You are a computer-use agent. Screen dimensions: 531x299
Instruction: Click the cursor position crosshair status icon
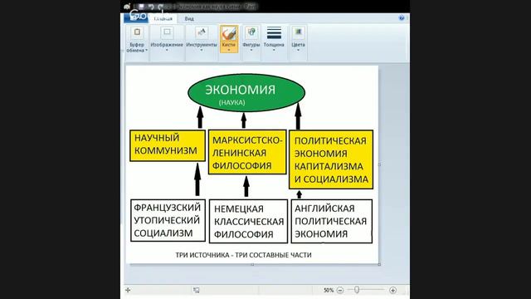click(128, 290)
